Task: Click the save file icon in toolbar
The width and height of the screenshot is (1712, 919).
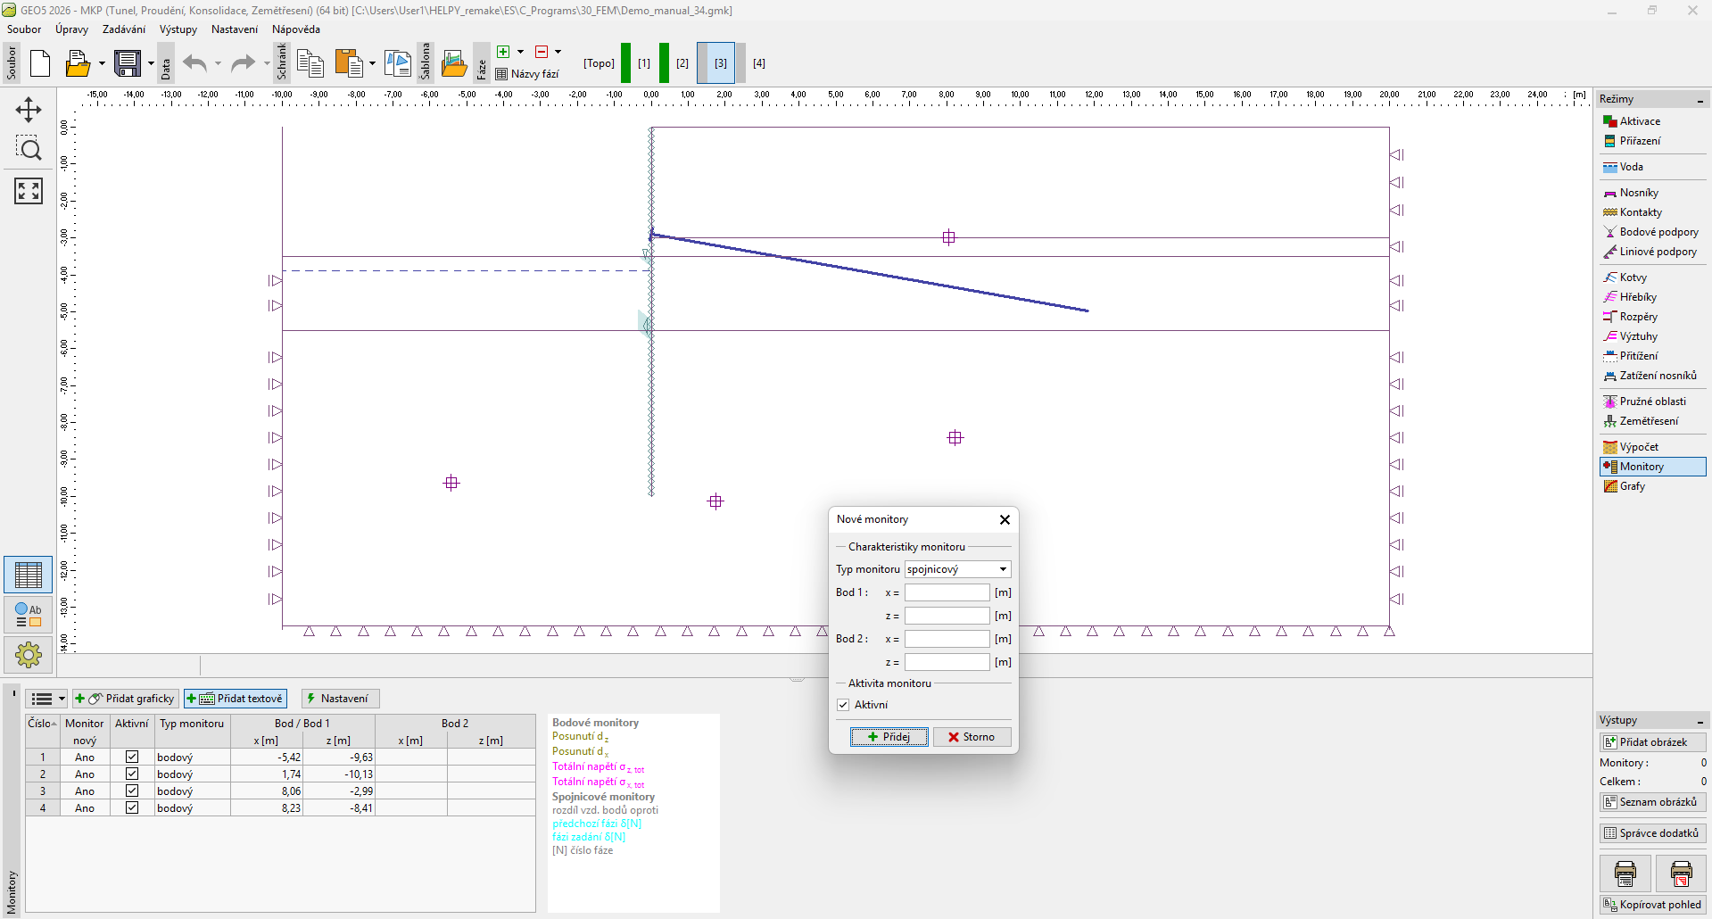Action: pyautogui.click(x=128, y=63)
